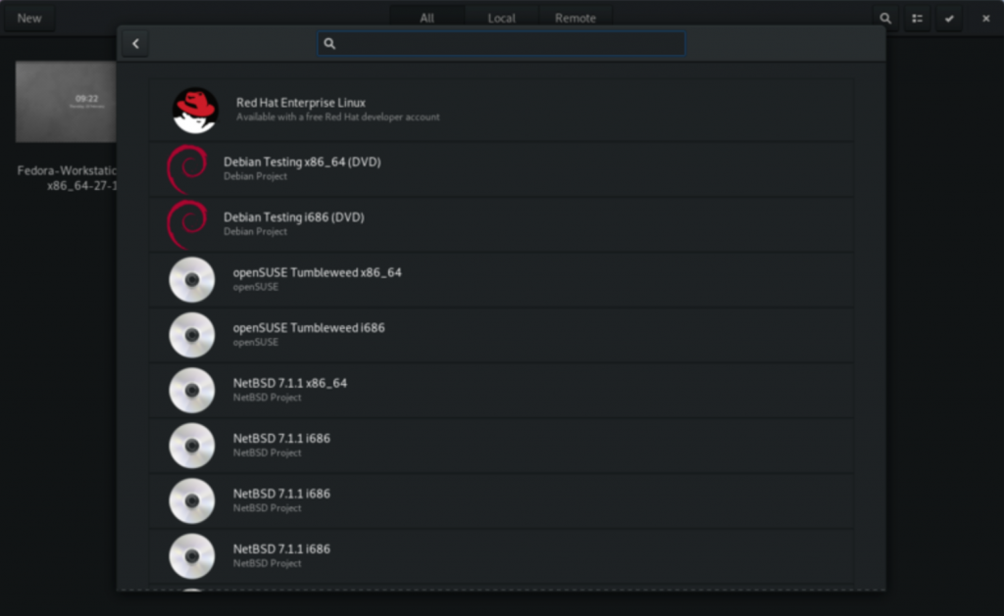1004x616 pixels.
Task: Go back using the dialog's back arrow
Action: tap(135, 43)
